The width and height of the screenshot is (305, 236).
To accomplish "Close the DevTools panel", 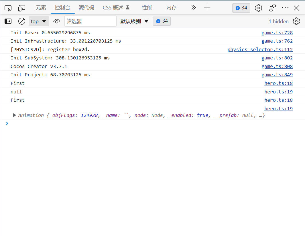I will [x=296, y=8].
